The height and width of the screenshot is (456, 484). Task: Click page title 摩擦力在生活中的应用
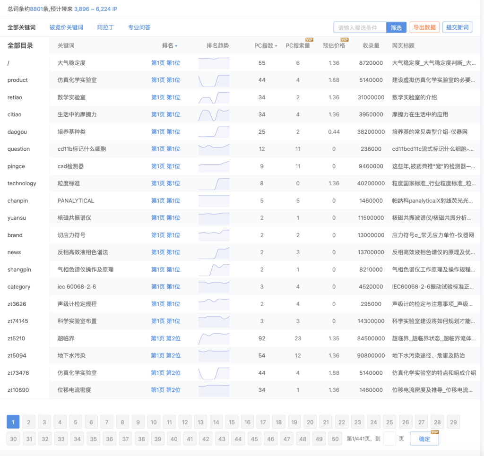pyautogui.click(x=420, y=114)
